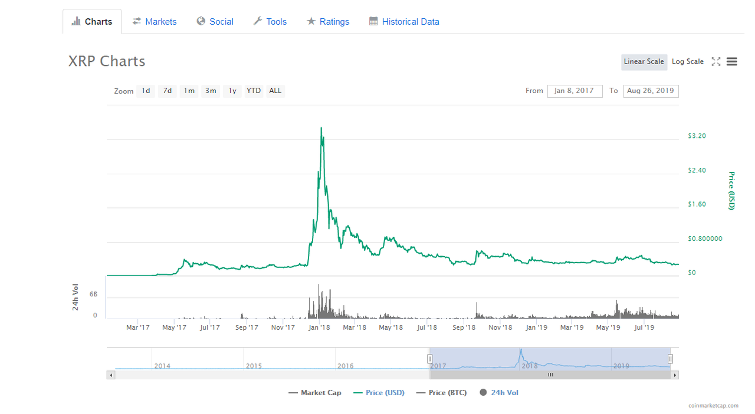Click the globe icon beside Social
755x414 pixels.
(x=201, y=21)
